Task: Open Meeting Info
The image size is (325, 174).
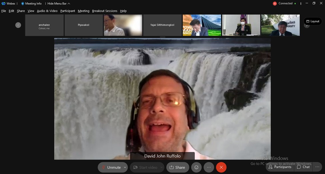Action: (32, 3)
